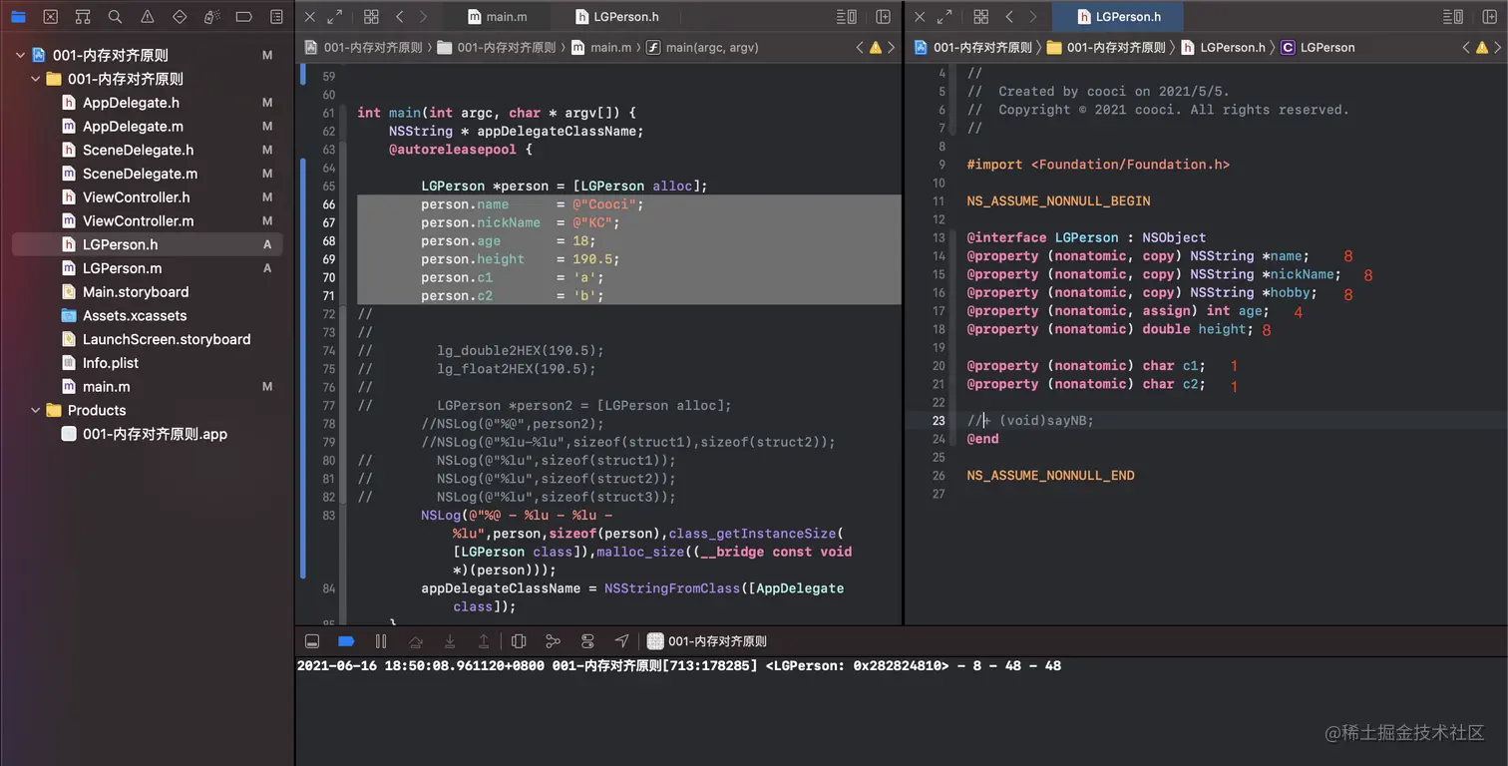Click line number 83 gutter in main.m

pos(328,516)
